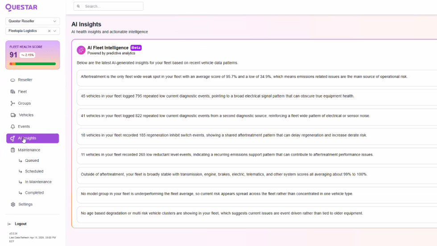Log out via Logout link
This screenshot has height=246, width=437.
click(x=21, y=224)
